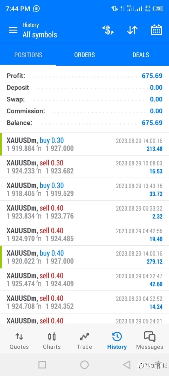
Task: Switch to the ORDERS tab
Action: 84,55
